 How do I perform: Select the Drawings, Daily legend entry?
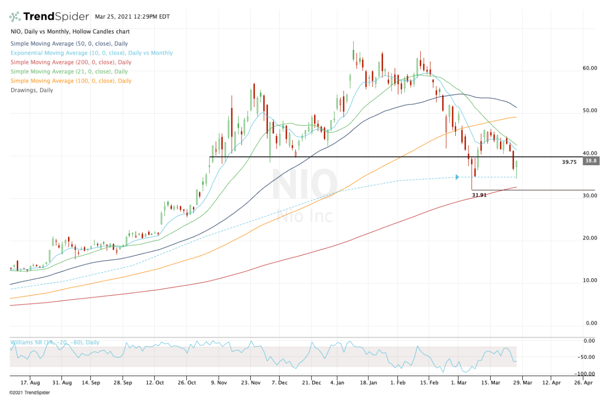click(31, 90)
